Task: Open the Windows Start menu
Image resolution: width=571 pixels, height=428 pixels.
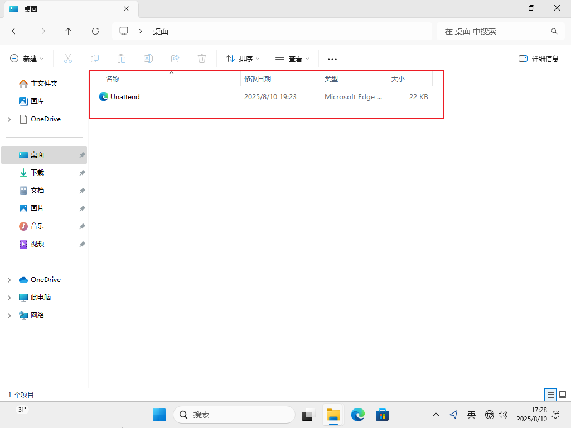Action: (159, 415)
